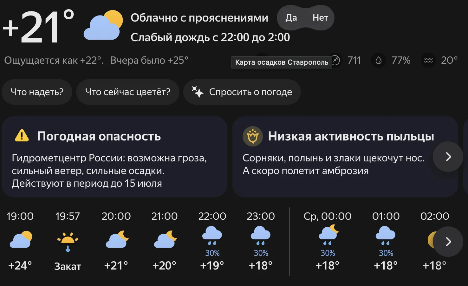Click the yellow warning triangle icon
468x286 pixels.
(x=22, y=136)
